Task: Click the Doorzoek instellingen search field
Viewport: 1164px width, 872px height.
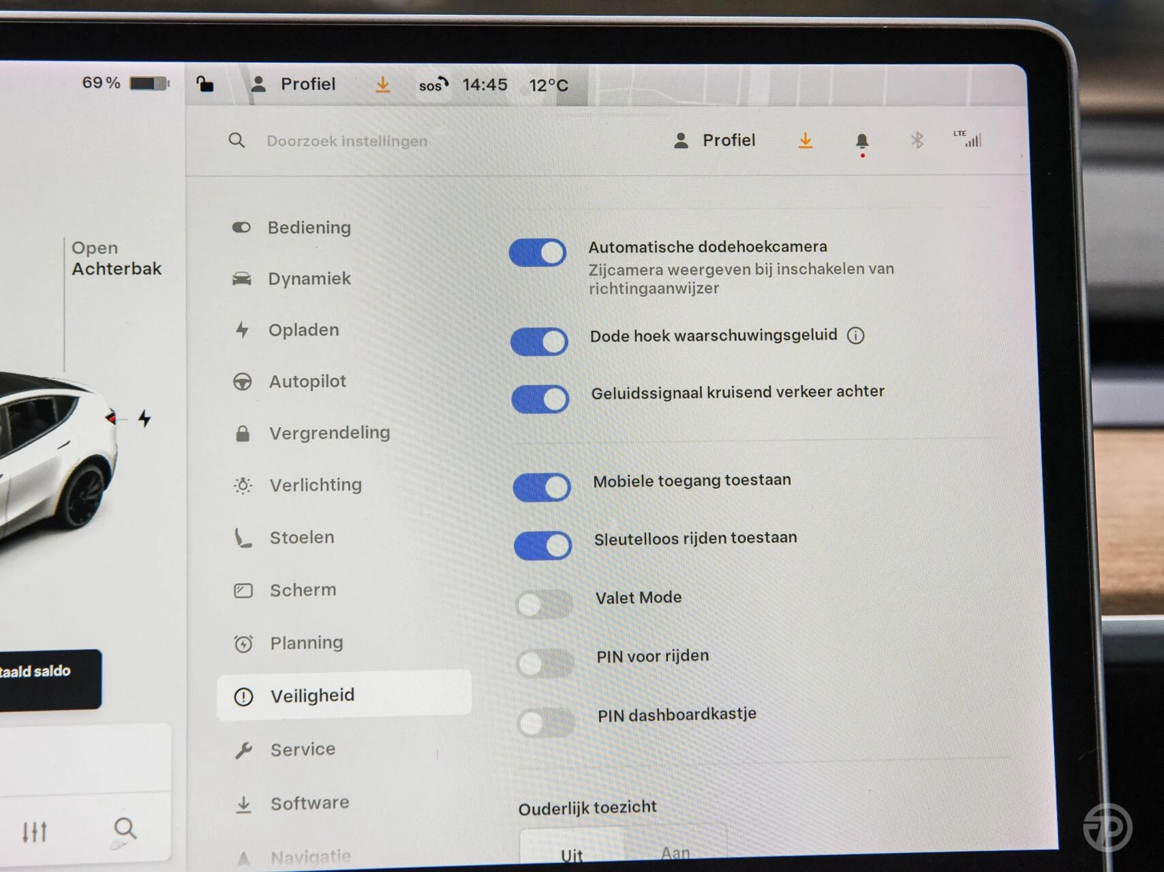Action: pyautogui.click(x=347, y=141)
